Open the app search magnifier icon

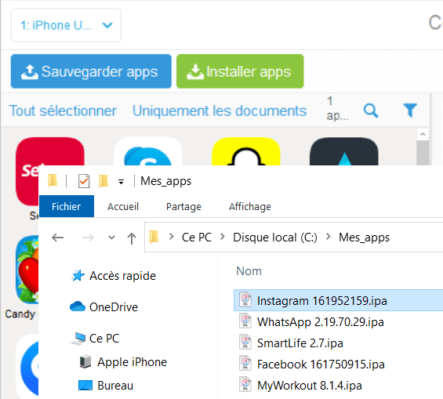point(371,111)
